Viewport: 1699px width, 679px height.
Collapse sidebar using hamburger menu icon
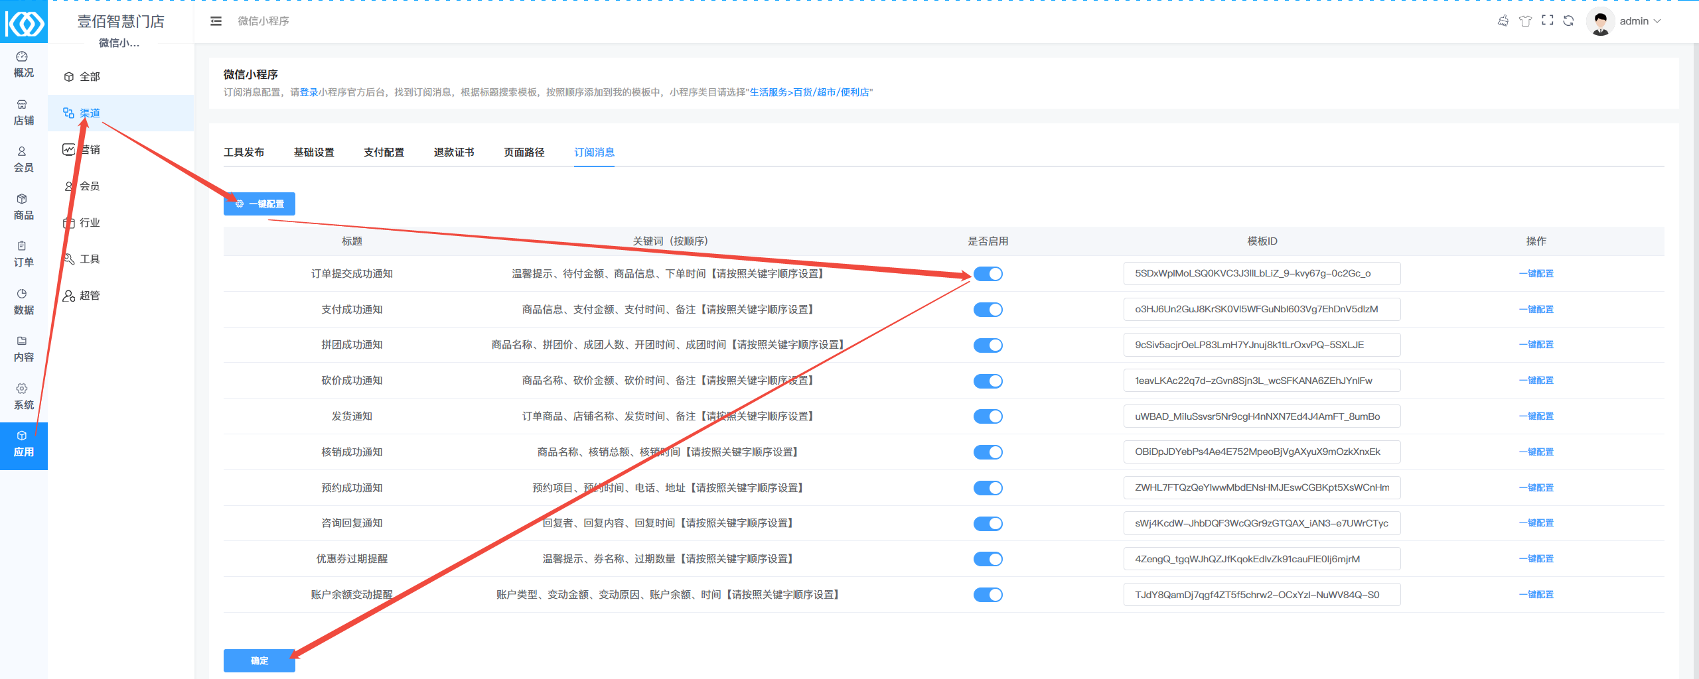(216, 21)
